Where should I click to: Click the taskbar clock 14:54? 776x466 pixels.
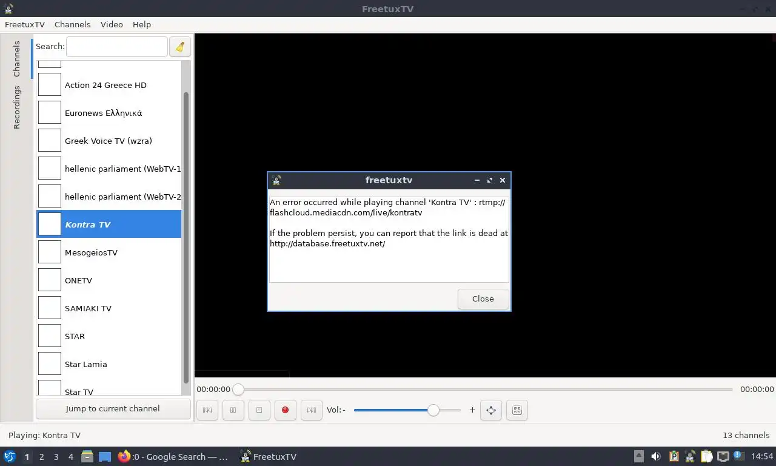pyautogui.click(x=762, y=456)
